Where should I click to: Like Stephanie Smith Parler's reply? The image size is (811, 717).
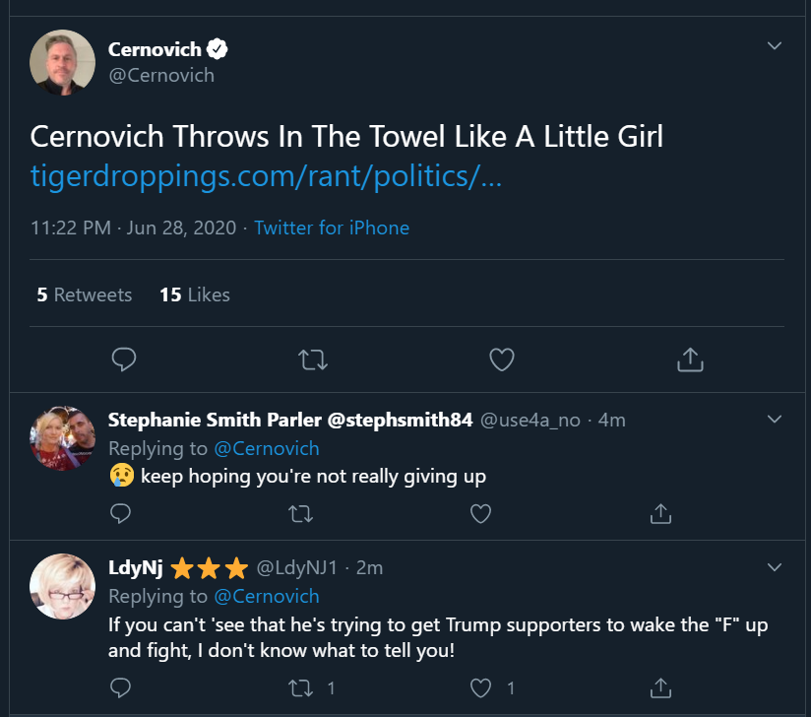click(480, 513)
